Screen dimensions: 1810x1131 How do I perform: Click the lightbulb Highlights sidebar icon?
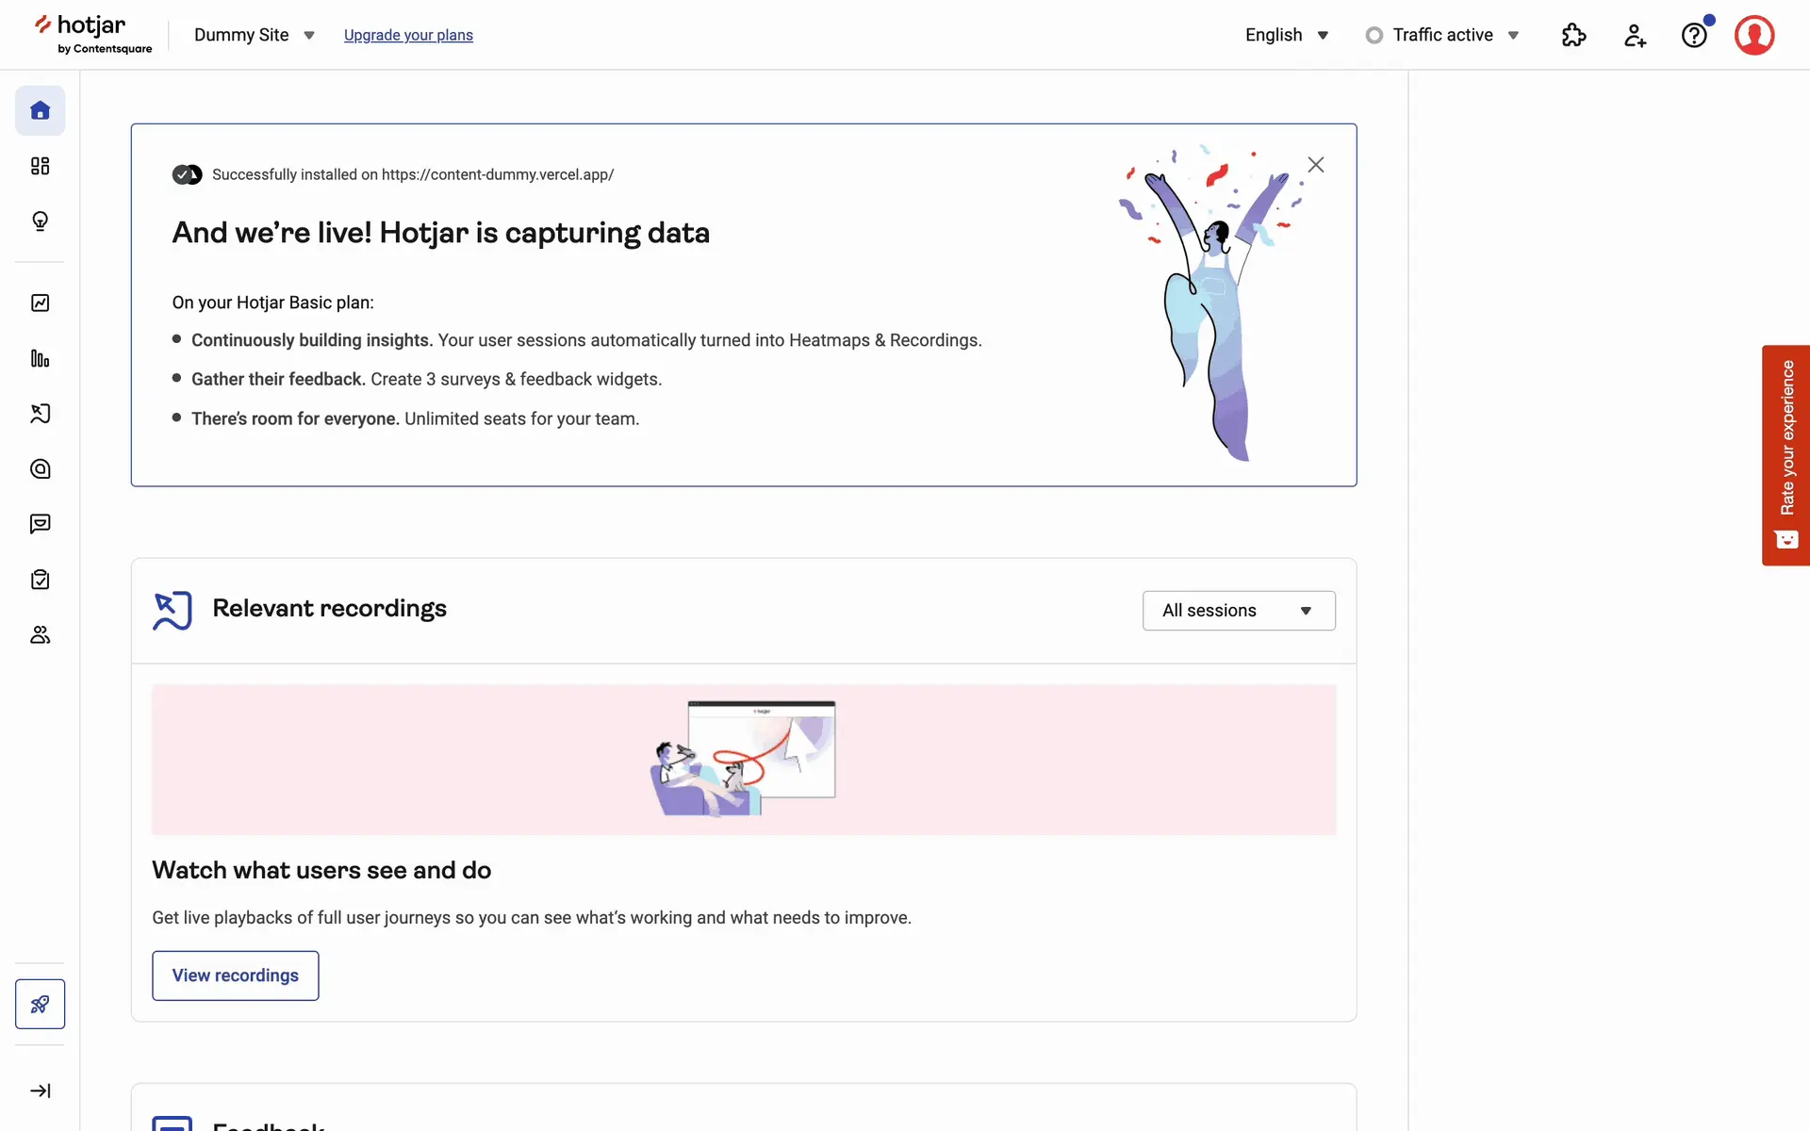click(x=40, y=221)
